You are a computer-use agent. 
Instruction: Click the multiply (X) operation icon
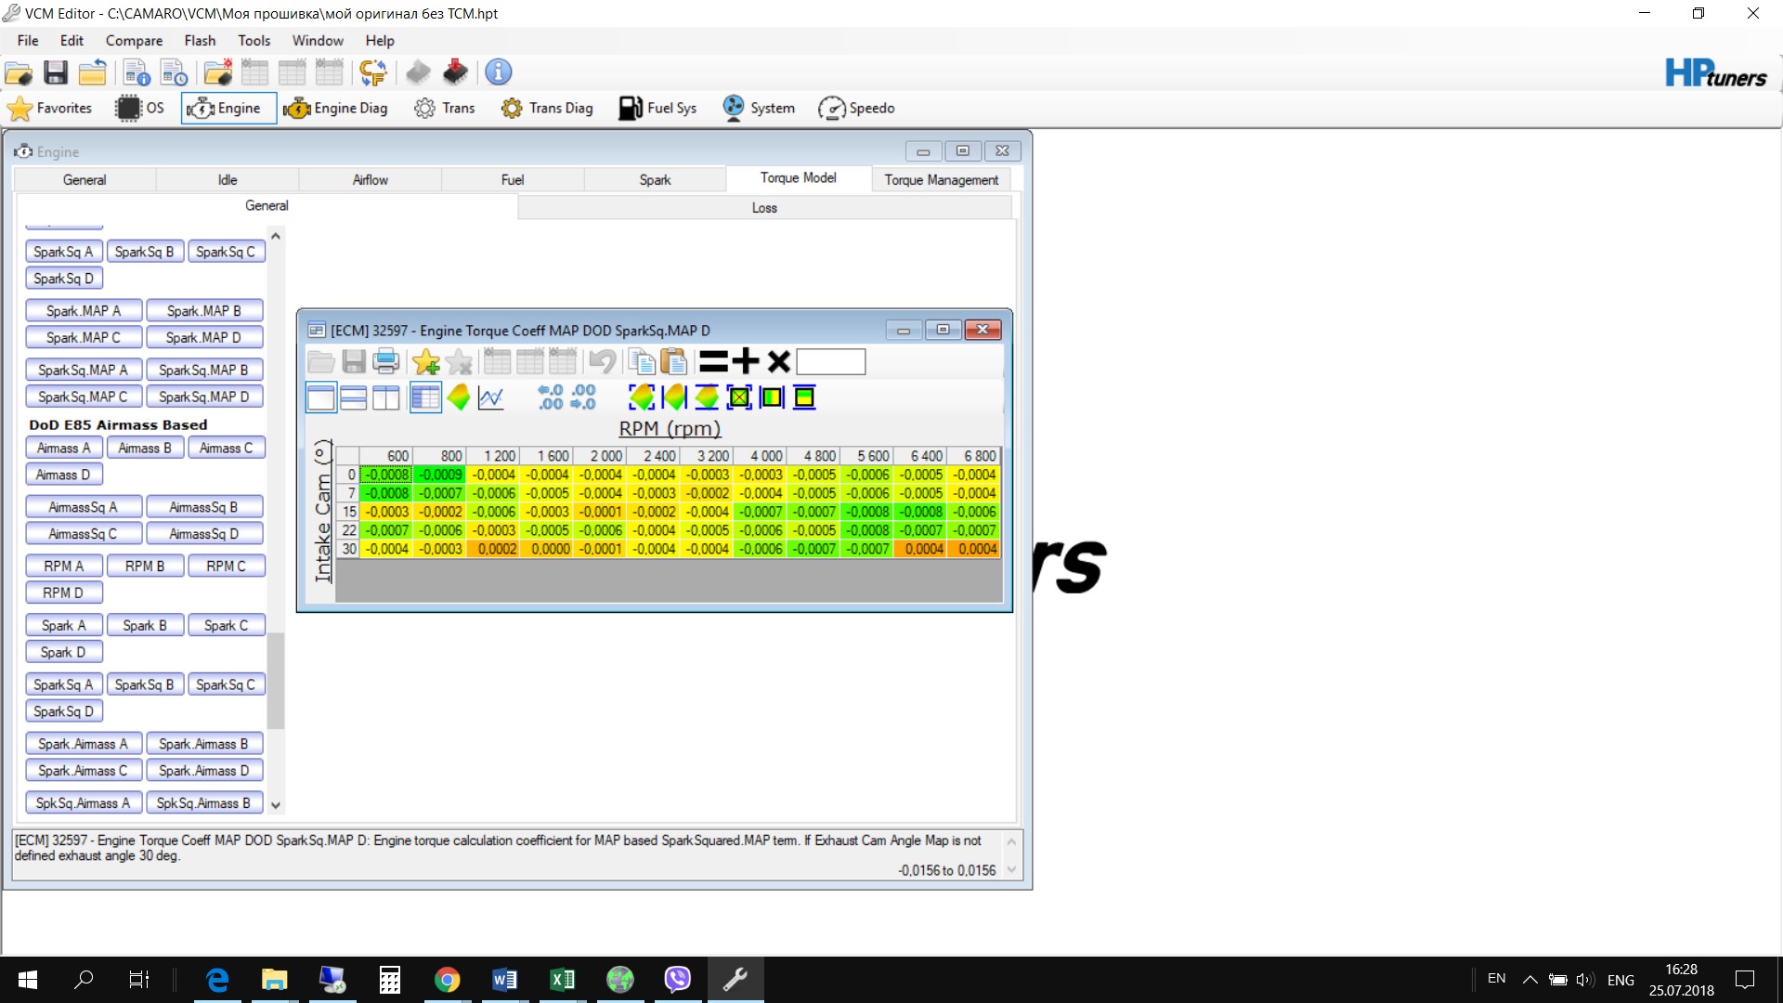[x=778, y=361]
